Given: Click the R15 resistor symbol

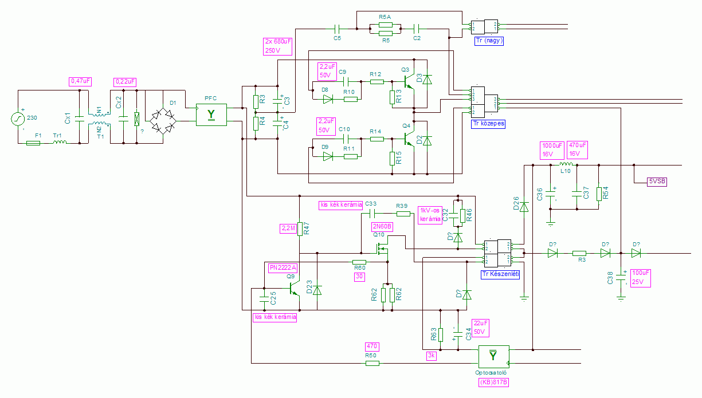Looking at the screenshot, I should pyautogui.click(x=393, y=159).
